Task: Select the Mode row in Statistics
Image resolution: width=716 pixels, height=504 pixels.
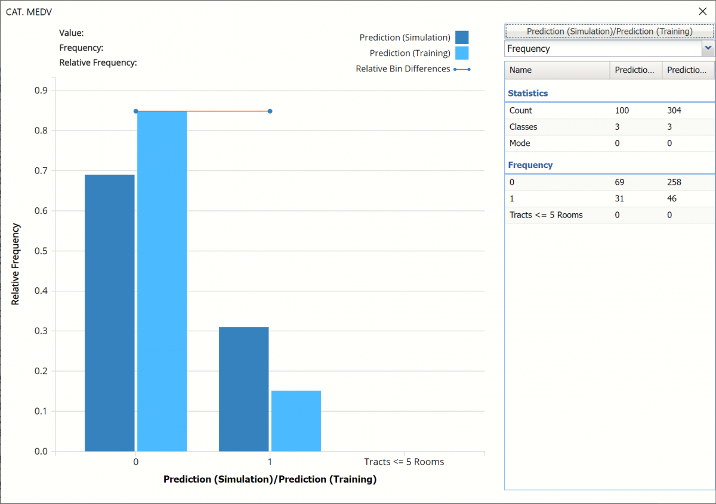Action: 609,144
